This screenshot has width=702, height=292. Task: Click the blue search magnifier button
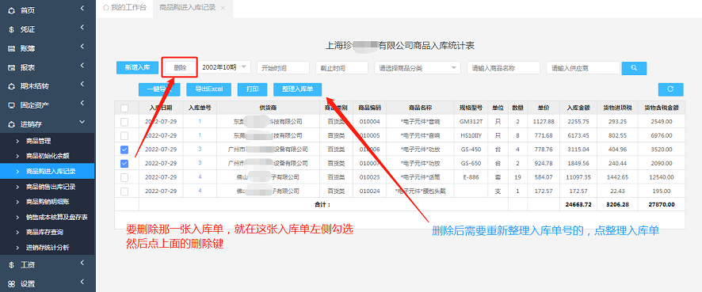pyautogui.click(x=634, y=68)
